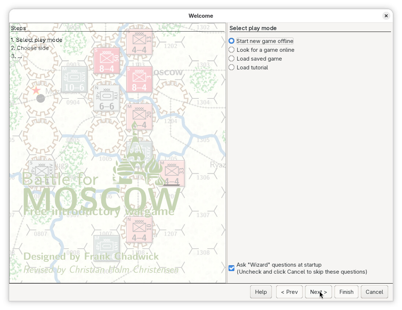Open the Help button
The image size is (402, 310).
click(x=261, y=292)
